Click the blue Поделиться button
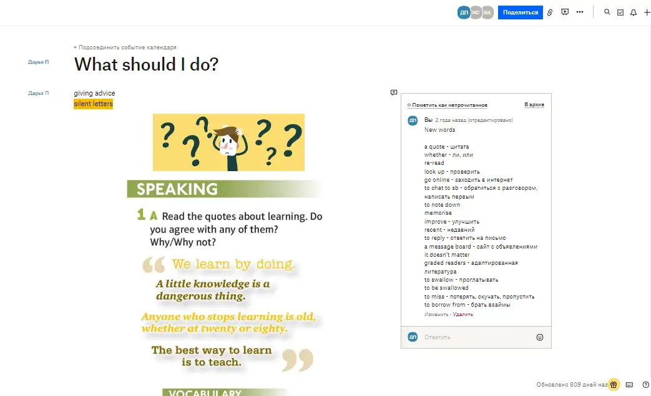This screenshot has height=396, width=651. click(x=520, y=12)
